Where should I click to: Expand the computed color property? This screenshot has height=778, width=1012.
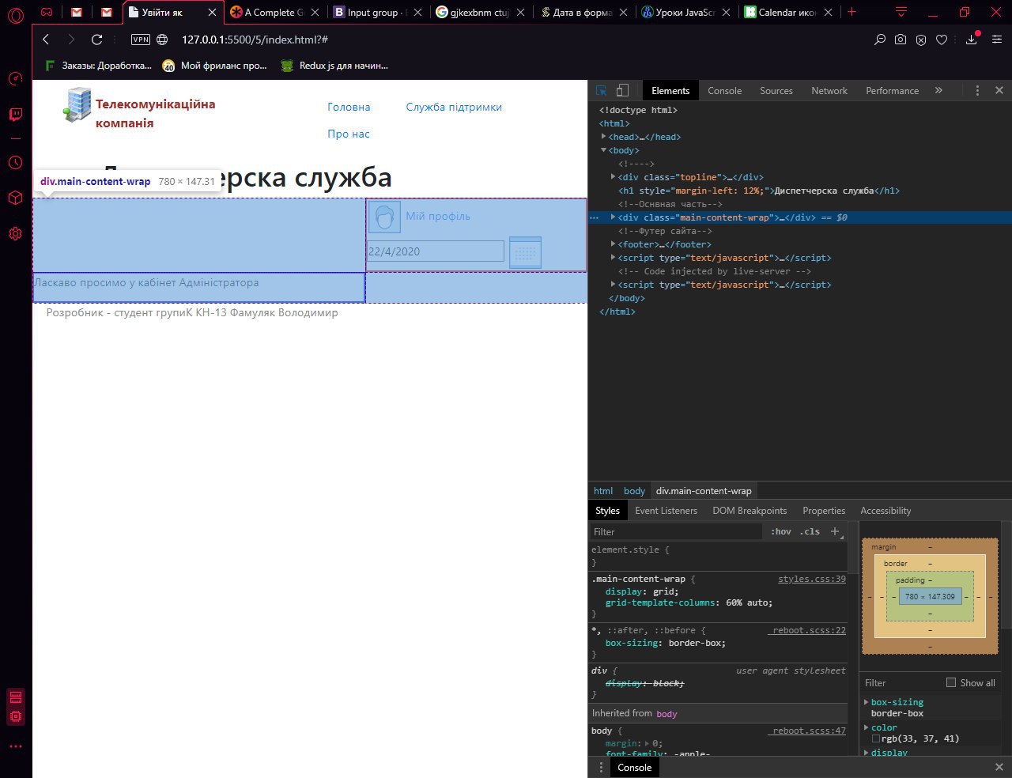click(x=867, y=727)
